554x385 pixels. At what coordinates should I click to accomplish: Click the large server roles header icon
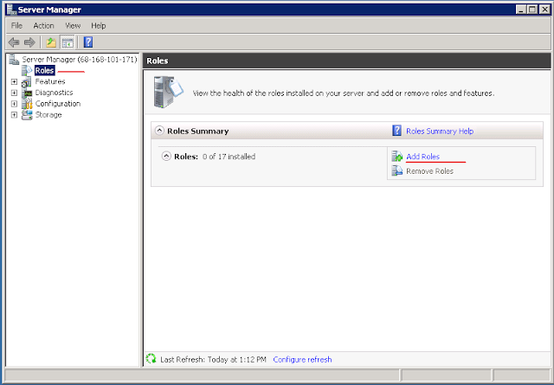coord(168,92)
